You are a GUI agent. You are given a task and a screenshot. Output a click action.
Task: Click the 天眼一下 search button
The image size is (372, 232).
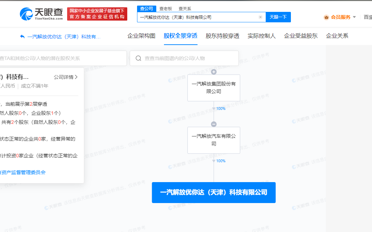click(x=278, y=17)
